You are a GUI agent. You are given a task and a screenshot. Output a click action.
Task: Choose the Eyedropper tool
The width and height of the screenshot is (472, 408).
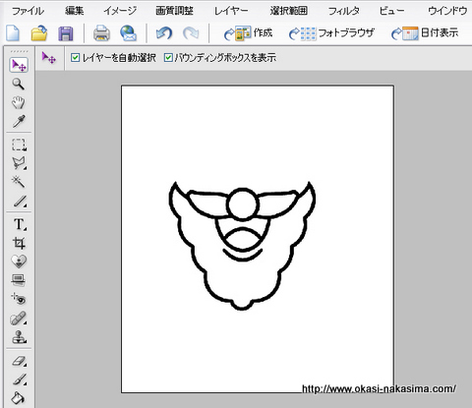[x=19, y=121]
